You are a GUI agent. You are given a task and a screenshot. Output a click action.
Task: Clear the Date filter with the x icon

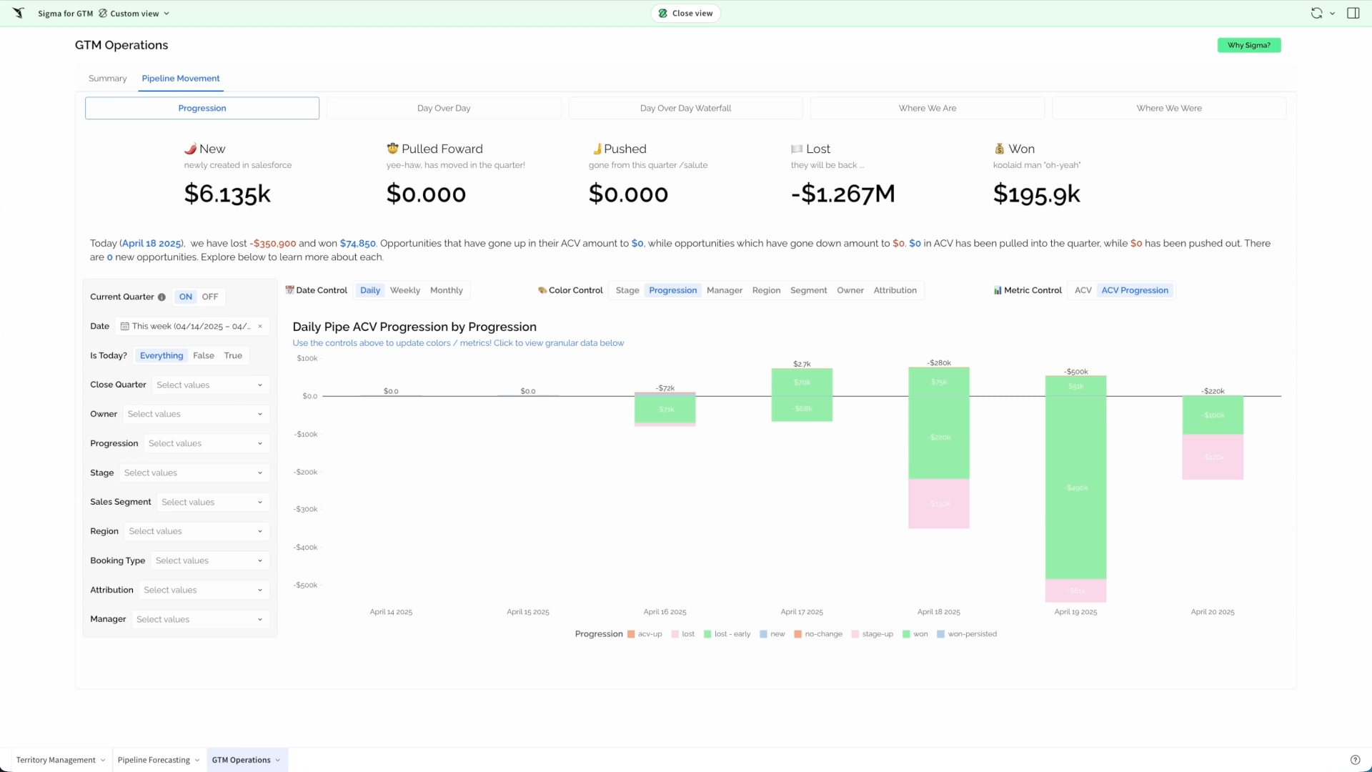click(260, 327)
